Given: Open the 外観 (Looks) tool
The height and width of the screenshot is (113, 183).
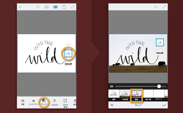Looking at the screenshot, I should 23,102.
